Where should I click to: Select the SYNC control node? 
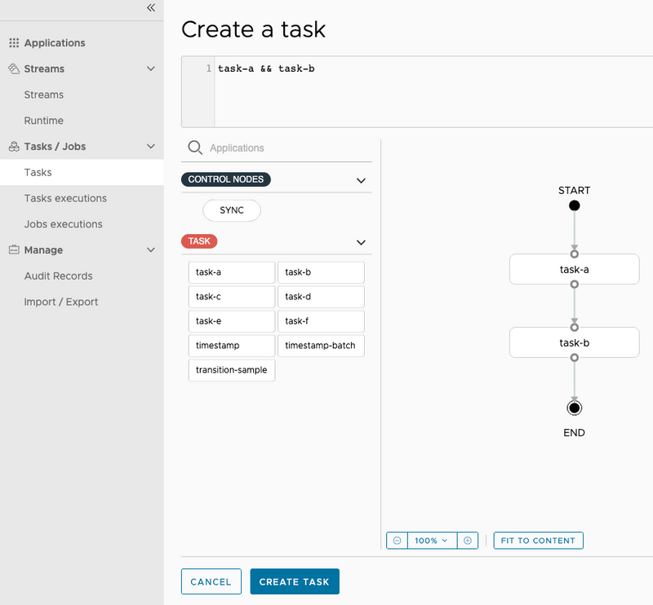[231, 210]
